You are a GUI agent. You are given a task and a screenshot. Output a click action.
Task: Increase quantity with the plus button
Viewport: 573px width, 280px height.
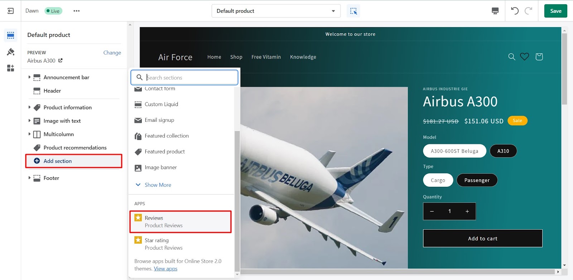coord(467,211)
